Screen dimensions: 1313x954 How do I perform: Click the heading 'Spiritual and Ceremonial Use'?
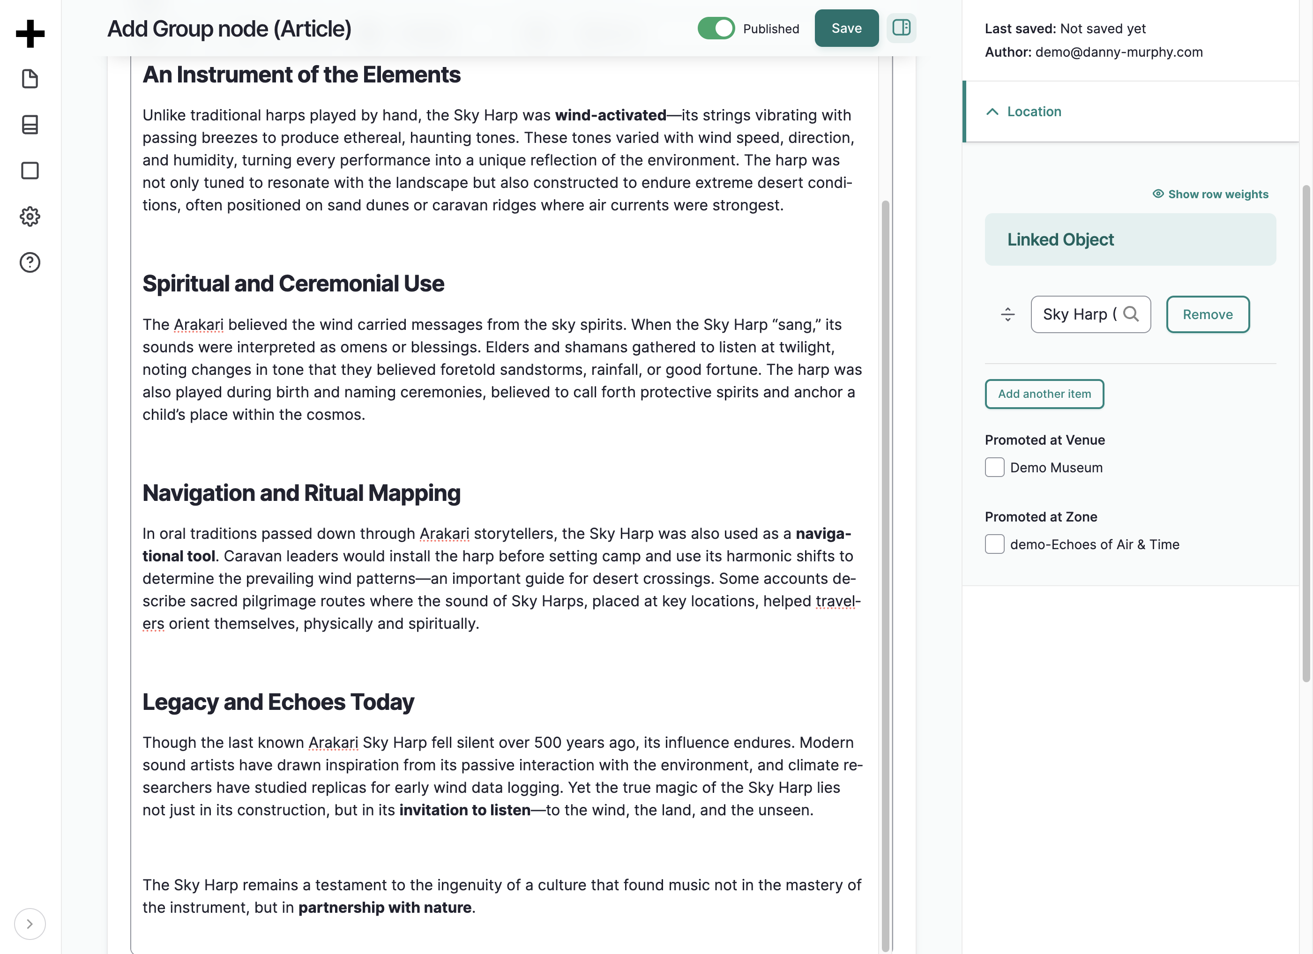click(x=293, y=283)
